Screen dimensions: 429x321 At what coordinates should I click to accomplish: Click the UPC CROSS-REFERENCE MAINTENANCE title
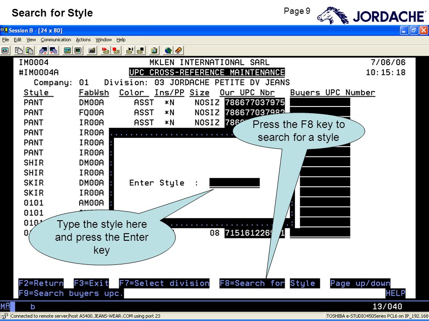(207, 72)
